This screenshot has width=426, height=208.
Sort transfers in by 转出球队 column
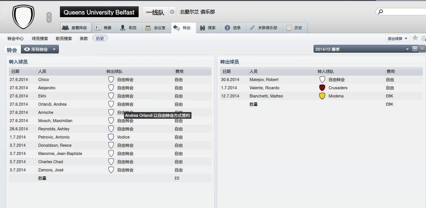(140, 71)
